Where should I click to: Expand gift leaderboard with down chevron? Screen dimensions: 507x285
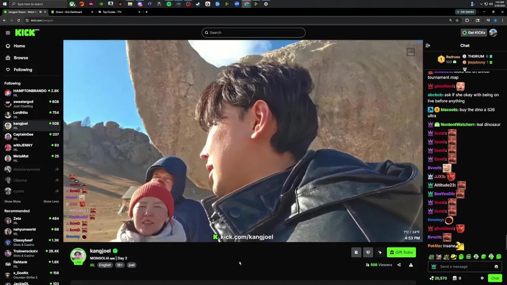[465, 69]
